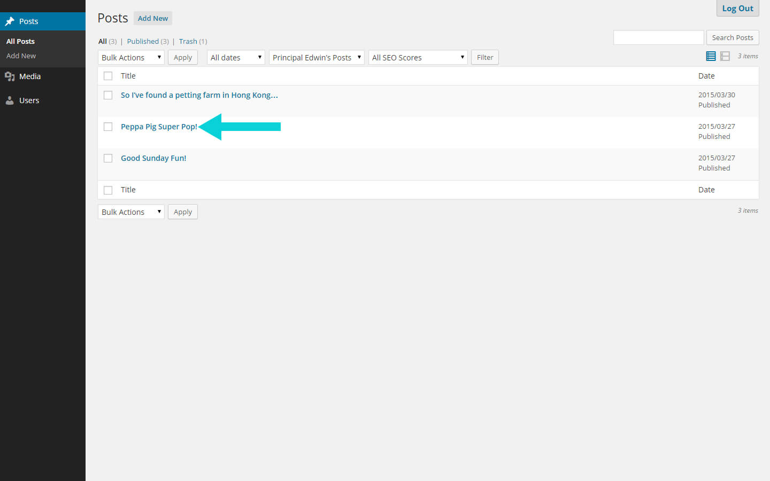Click the top Apply button
This screenshot has height=481, width=770.
pyautogui.click(x=183, y=57)
